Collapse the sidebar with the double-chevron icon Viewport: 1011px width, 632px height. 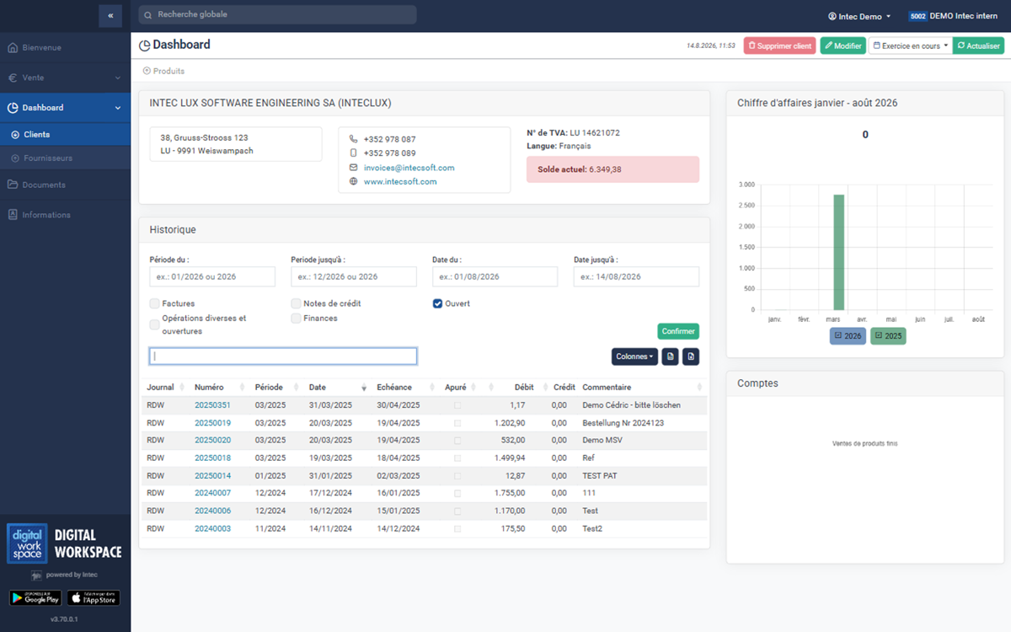(x=110, y=15)
